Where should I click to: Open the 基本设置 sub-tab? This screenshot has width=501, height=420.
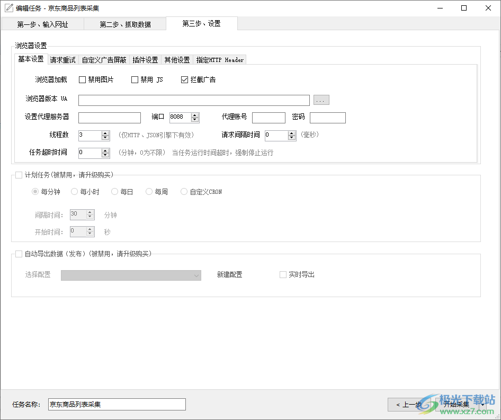coord(31,59)
